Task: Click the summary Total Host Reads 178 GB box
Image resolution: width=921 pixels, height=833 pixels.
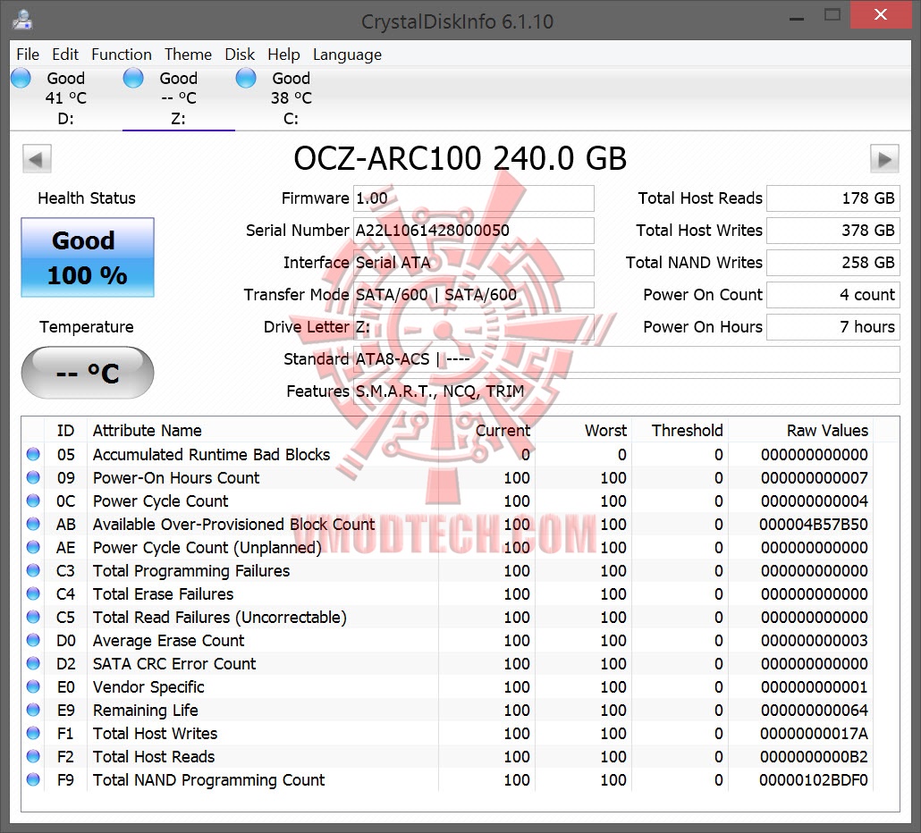Action: click(832, 198)
